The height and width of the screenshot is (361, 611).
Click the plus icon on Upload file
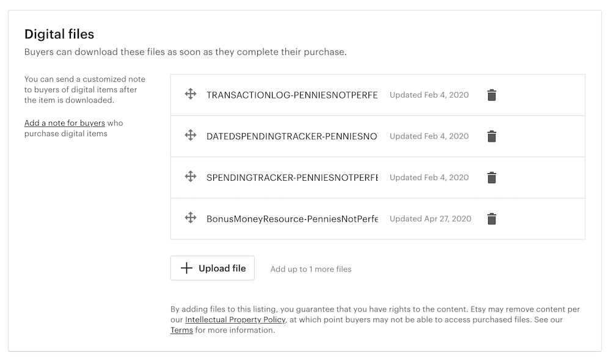pos(187,268)
